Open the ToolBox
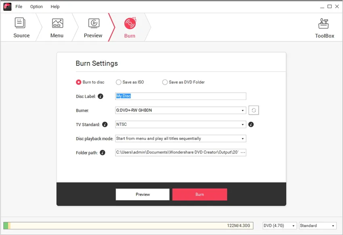Screen dimensions: 343x235 [324, 27]
